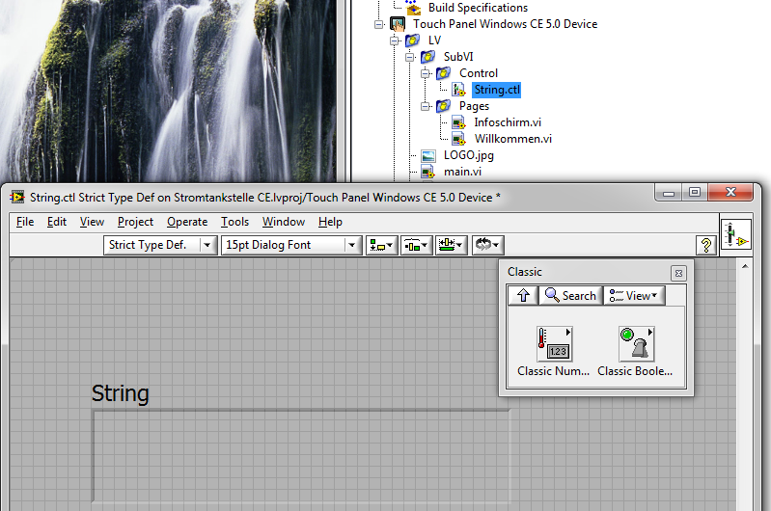Collapse the LV folder node
The image size is (771, 511).
coord(395,40)
